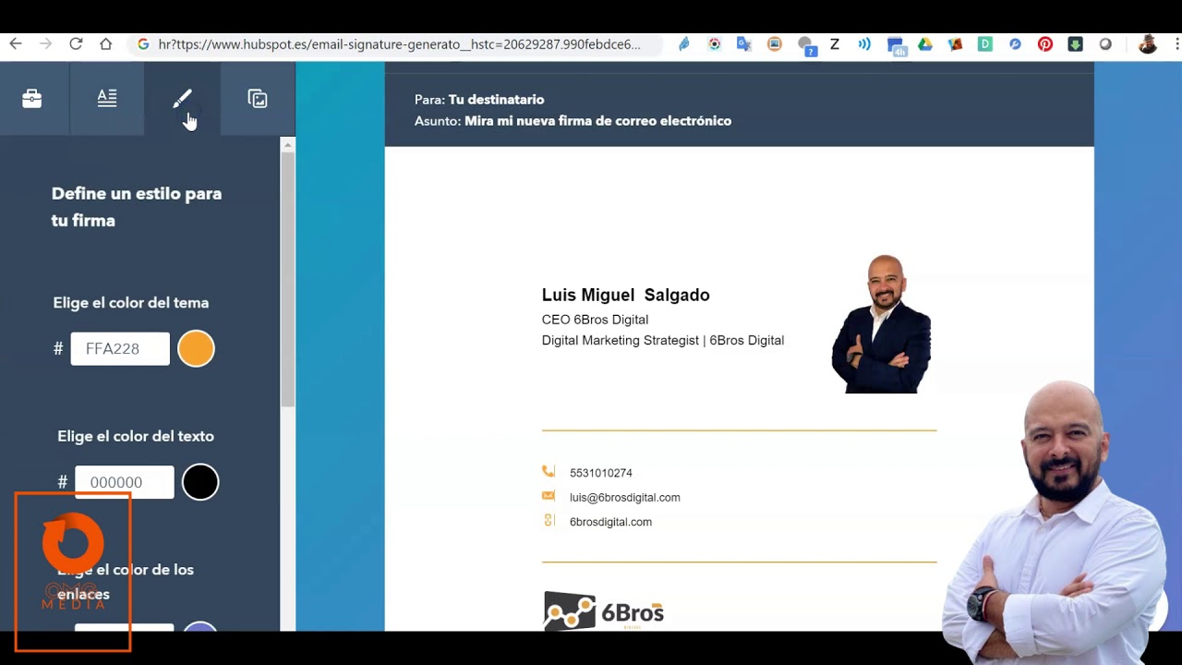Open the Chrome profile avatar

tap(1148, 44)
